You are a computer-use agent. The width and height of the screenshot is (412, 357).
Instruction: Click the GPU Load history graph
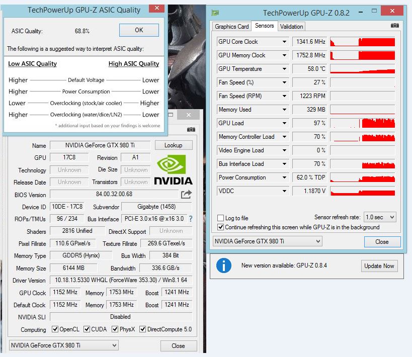tap(363, 123)
